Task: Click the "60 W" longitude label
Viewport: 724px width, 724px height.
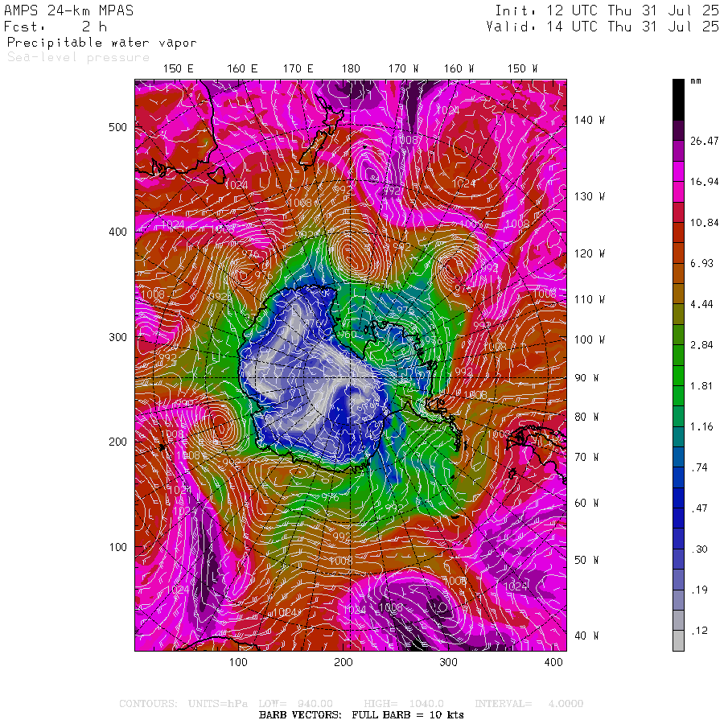Action: (586, 503)
